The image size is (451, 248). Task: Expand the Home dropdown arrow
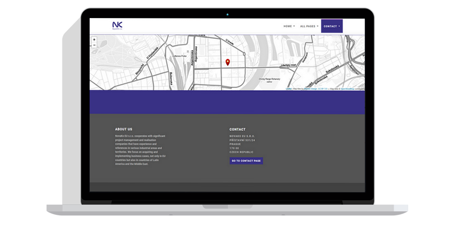click(x=294, y=26)
